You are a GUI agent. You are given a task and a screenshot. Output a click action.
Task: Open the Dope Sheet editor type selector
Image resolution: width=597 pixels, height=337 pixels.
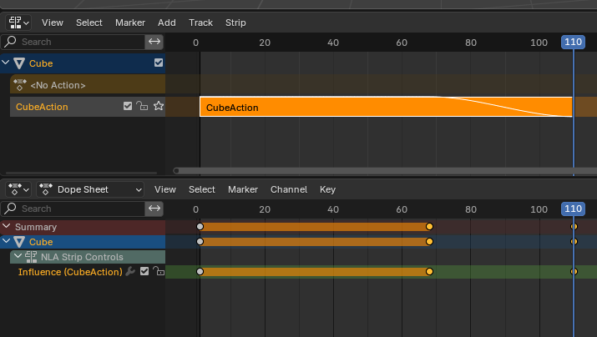click(18, 189)
